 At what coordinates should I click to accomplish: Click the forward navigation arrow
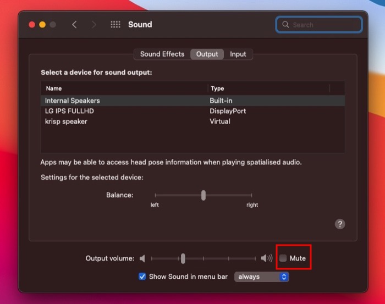(x=94, y=25)
